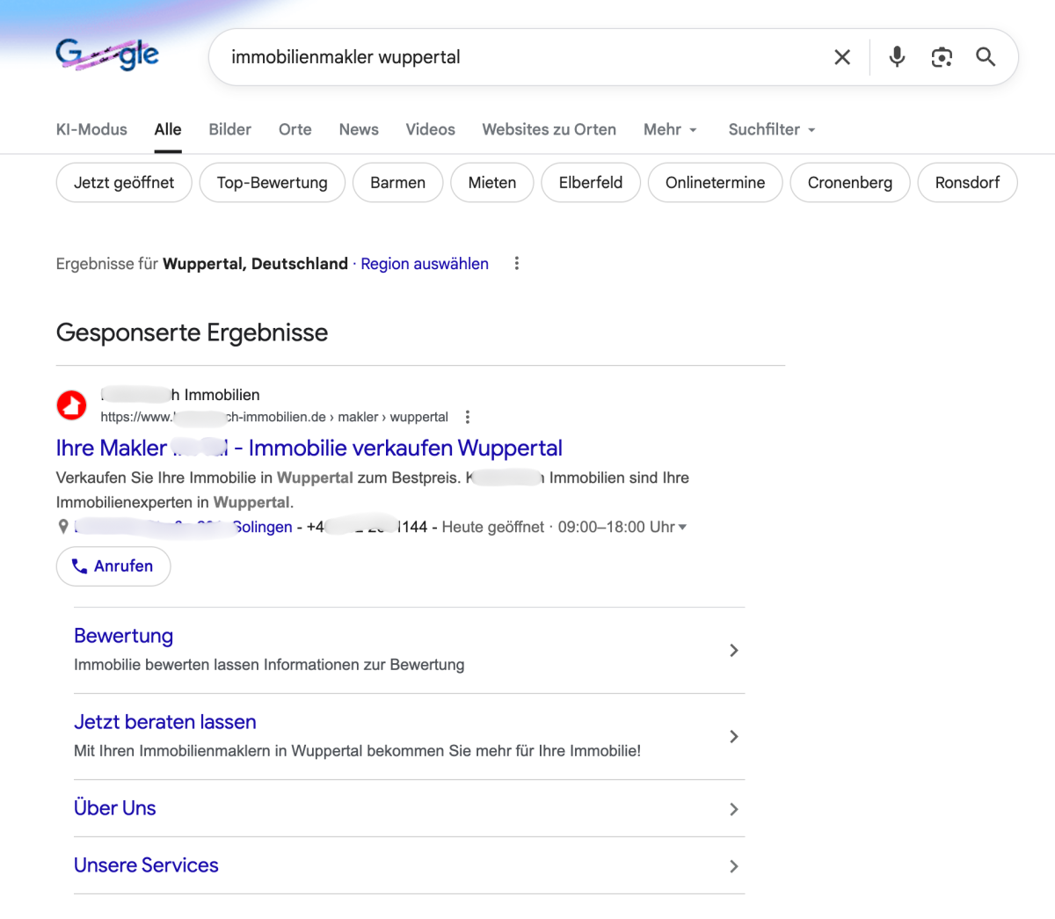The image size is (1055, 919).
Task: Clear the search query with X
Action: pyautogui.click(x=842, y=57)
